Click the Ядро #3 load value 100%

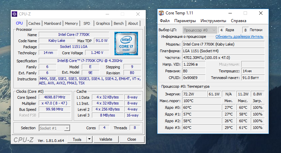(257, 128)
